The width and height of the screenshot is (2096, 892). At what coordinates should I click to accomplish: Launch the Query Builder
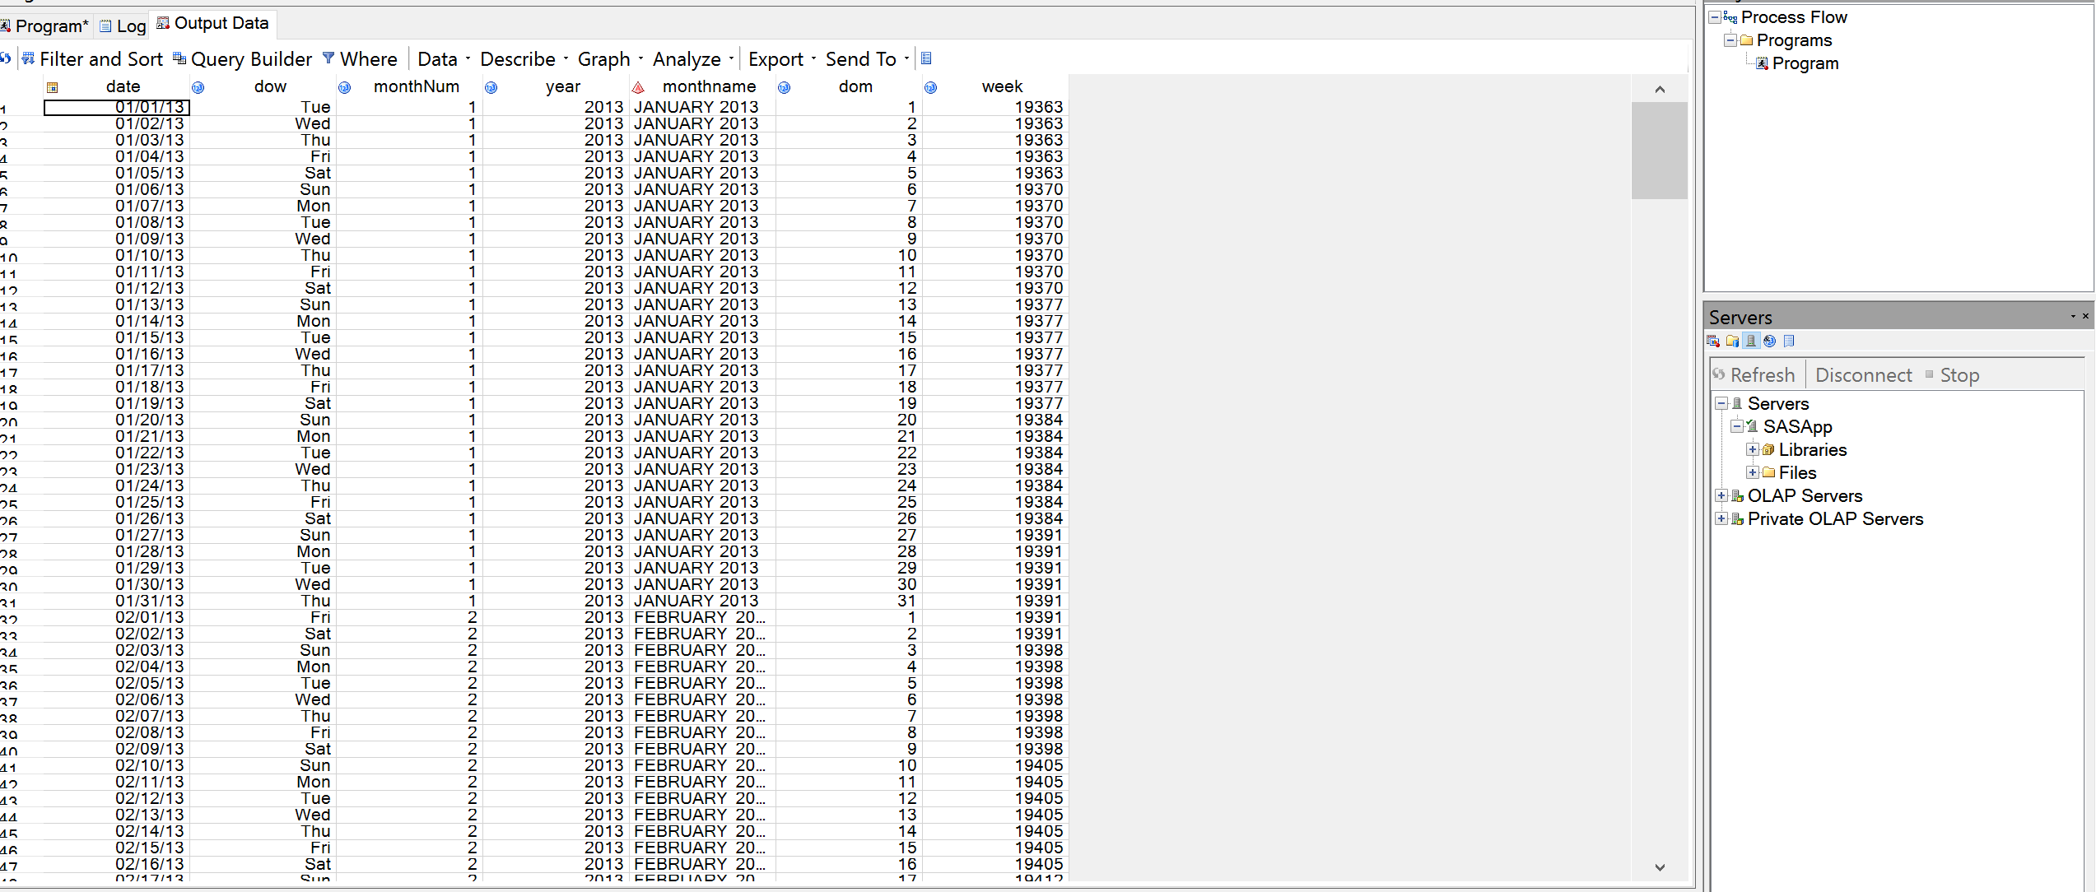[242, 59]
